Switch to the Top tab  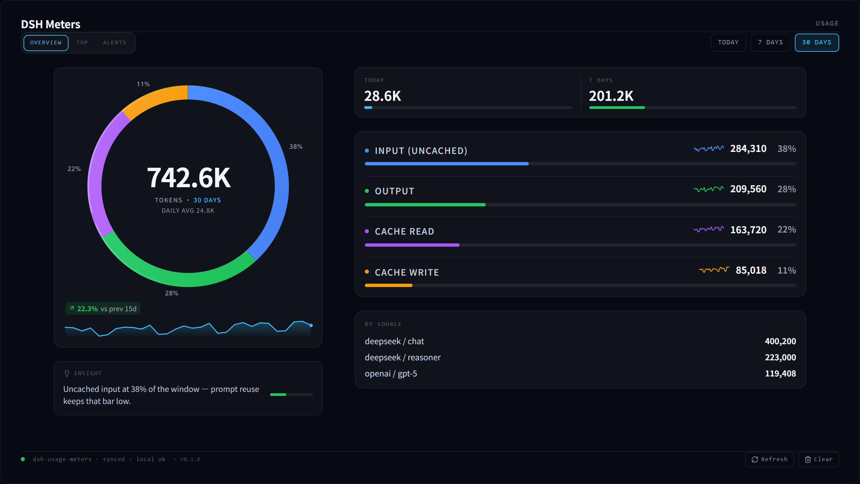pos(82,43)
